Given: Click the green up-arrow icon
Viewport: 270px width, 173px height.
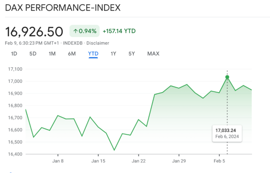Looking at the screenshot, I should (76, 31).
